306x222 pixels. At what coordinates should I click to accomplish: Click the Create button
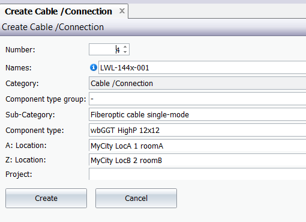click(x=46, y=198)
